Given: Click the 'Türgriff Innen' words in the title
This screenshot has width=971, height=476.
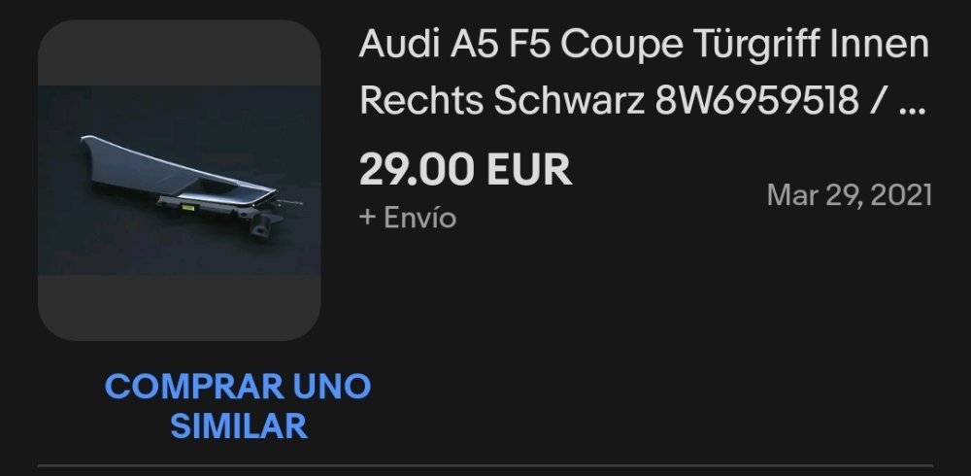Looking at the screenshot, I should click(x=811, y=45).
